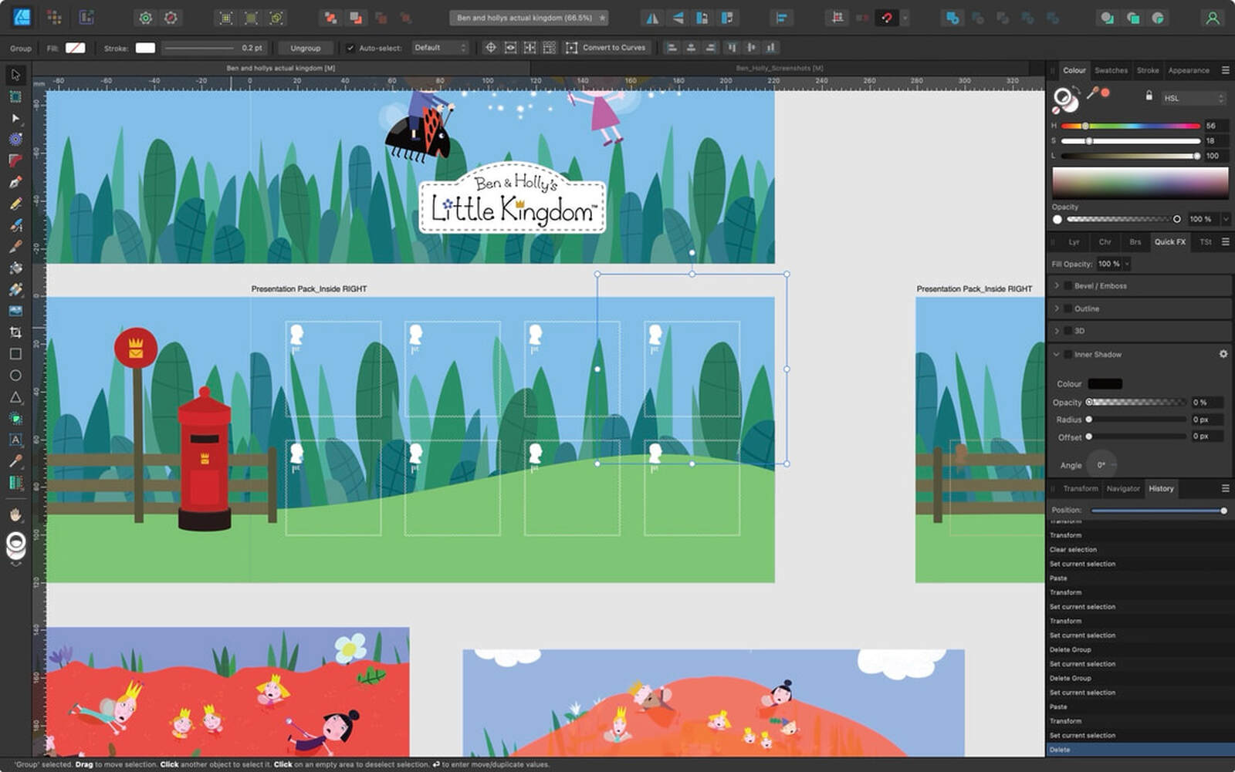Select the Delete history entry
The image size is (1235, 772).
point(1140,750)
